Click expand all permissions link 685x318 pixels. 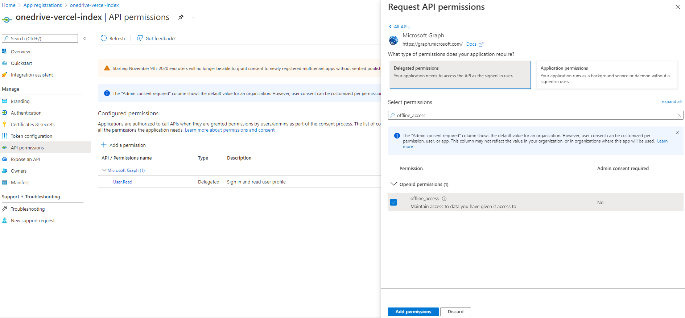672,102
